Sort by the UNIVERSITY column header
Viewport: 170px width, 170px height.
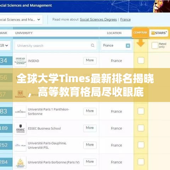coord(24,33)
